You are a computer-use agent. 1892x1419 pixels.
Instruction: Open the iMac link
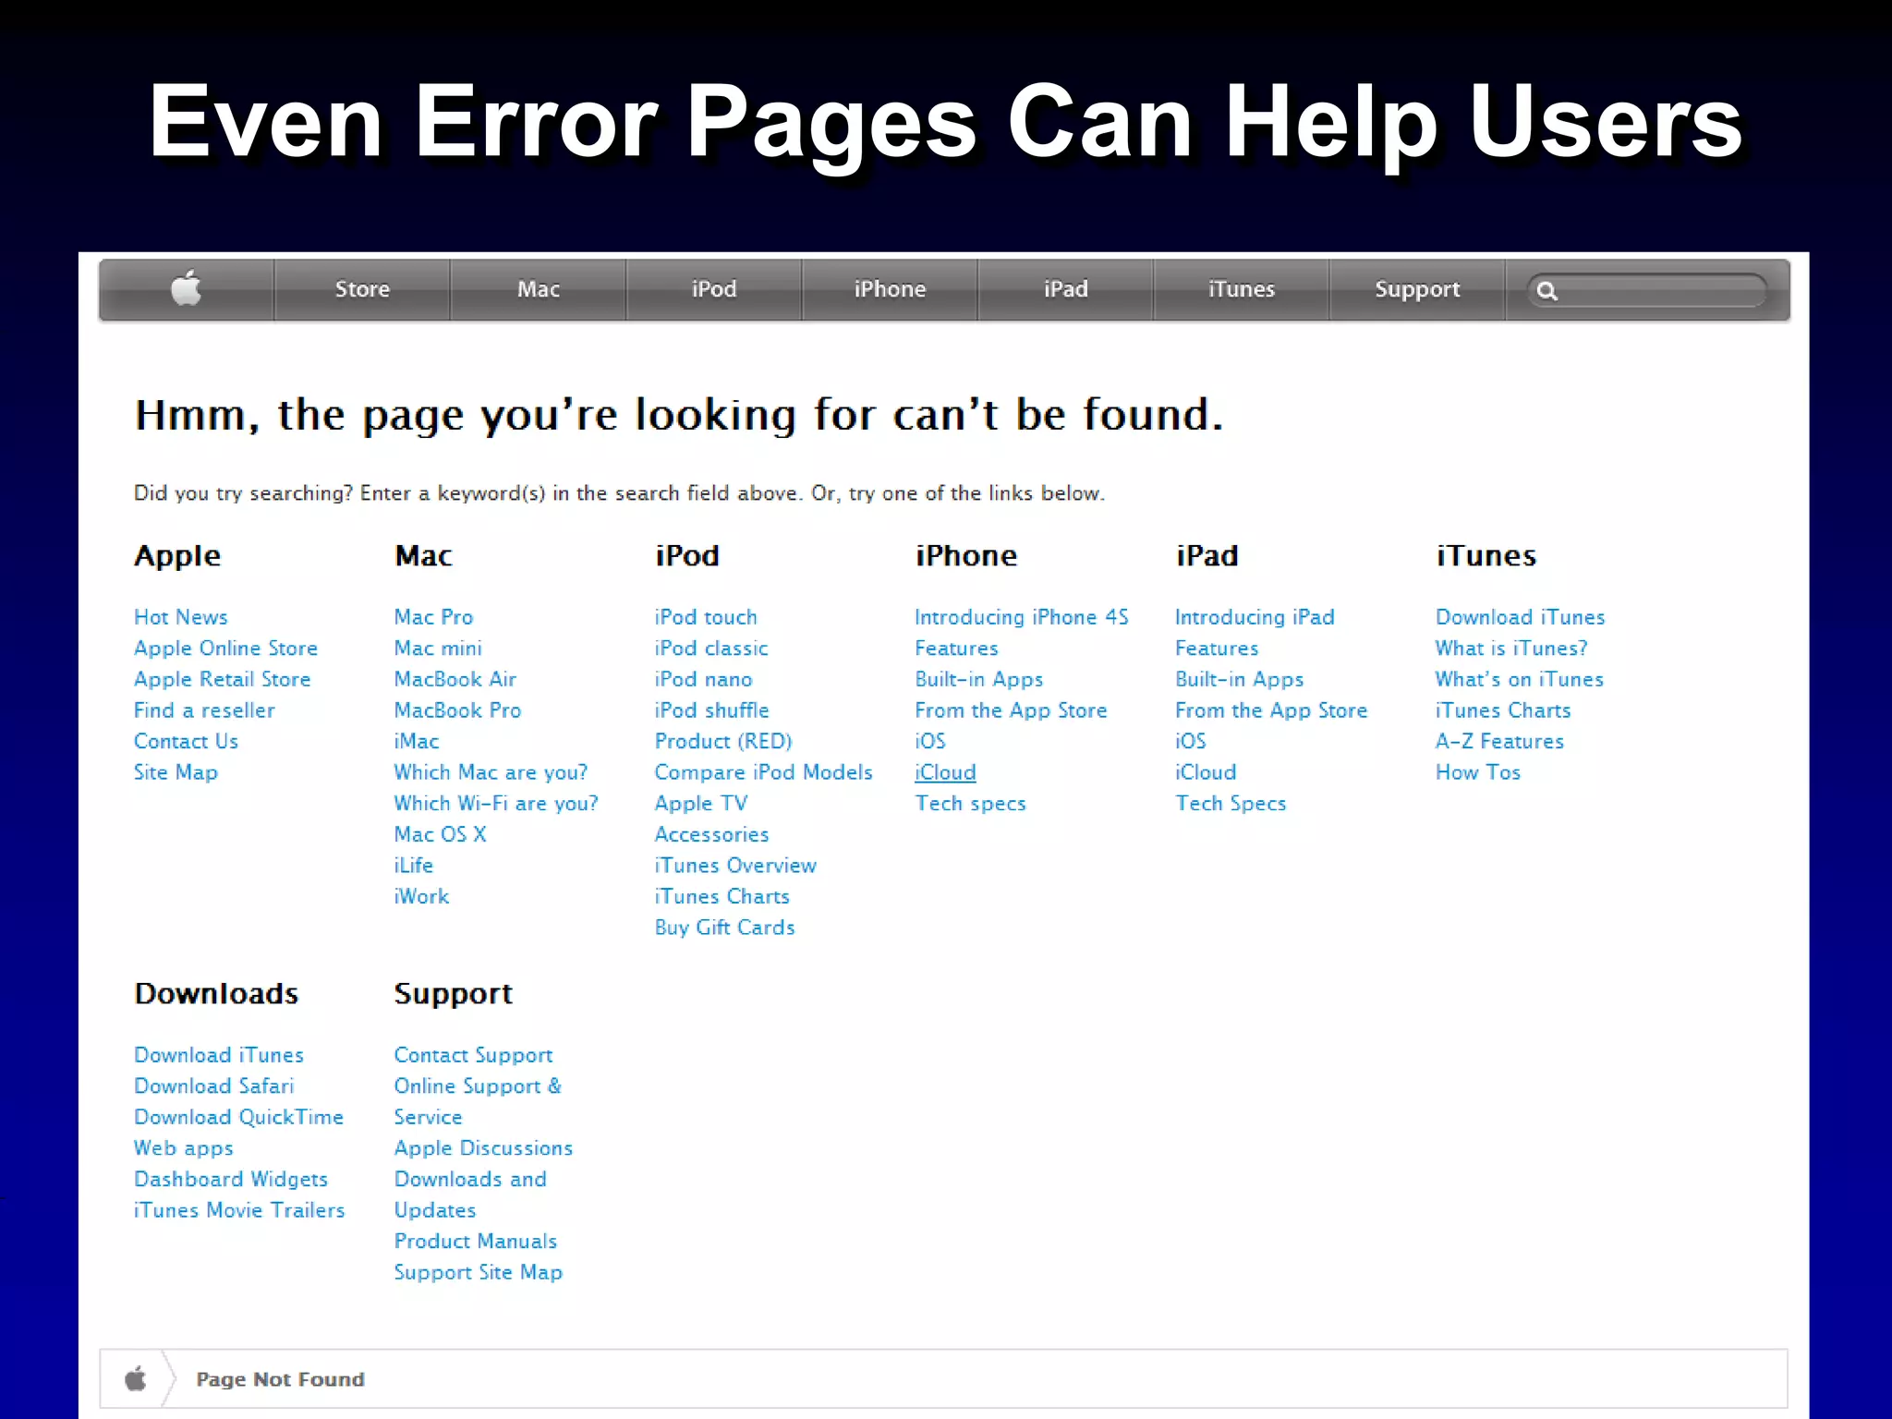[x=417, y=741]
